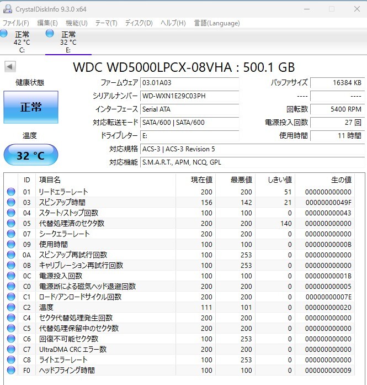This screenshot has height=385, width=367.
Task: Click status icon of row C0 磁気ヘッド退避回数
Action: point(11,286)
